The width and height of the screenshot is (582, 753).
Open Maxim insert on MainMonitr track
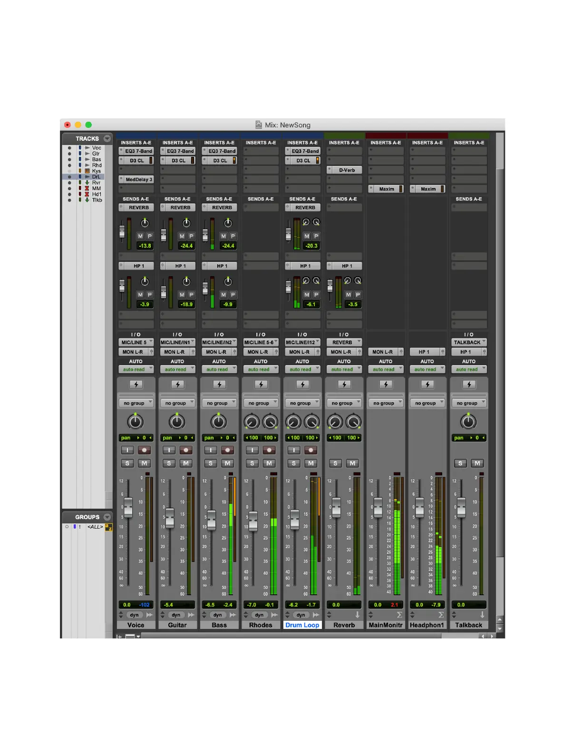click(386, 189)
